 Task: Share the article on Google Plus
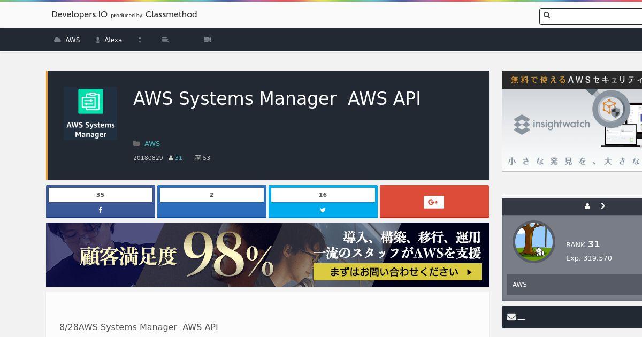434,202
